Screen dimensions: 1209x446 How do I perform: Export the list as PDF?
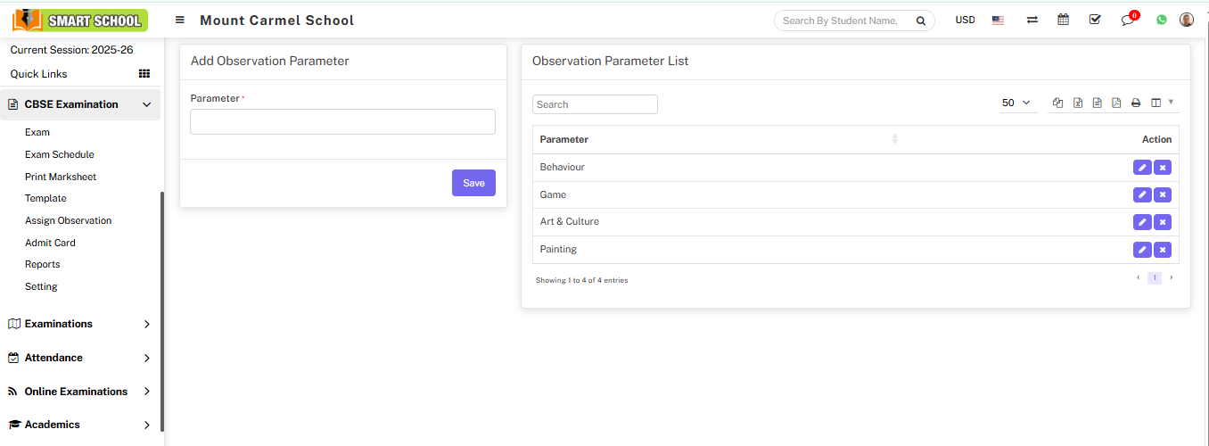pos(1116,103)
